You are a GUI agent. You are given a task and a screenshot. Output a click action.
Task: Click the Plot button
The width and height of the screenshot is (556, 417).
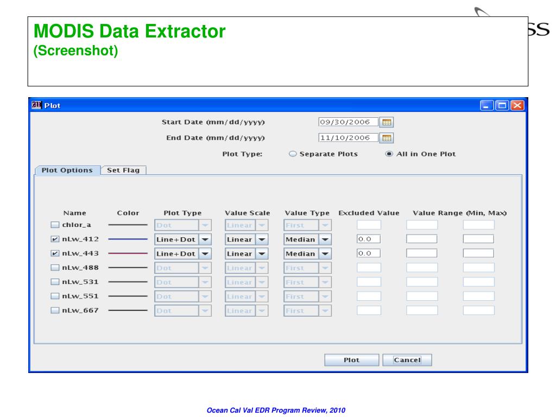(351, 360)
